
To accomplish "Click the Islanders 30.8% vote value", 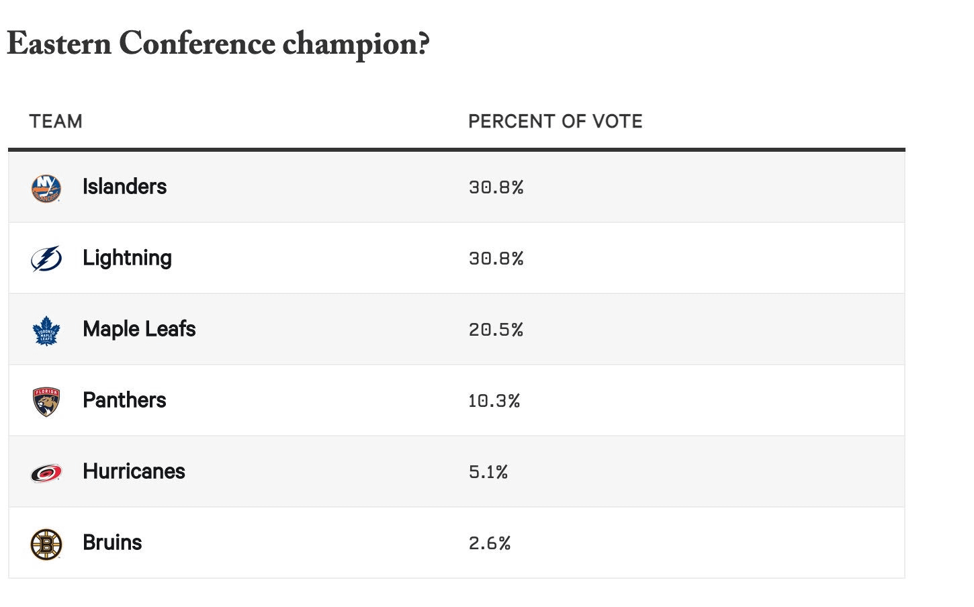I will point(496,187).
